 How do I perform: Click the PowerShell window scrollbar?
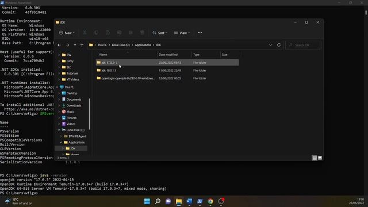point(366,12)
